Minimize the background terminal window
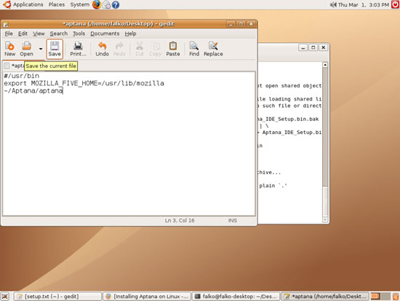The image size is (400, 301). coord(303,47)
